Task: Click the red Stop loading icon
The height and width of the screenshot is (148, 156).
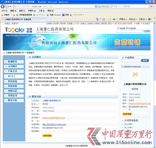Action: 107,7
